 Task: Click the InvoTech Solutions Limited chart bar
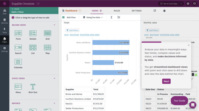coord(111,52)
